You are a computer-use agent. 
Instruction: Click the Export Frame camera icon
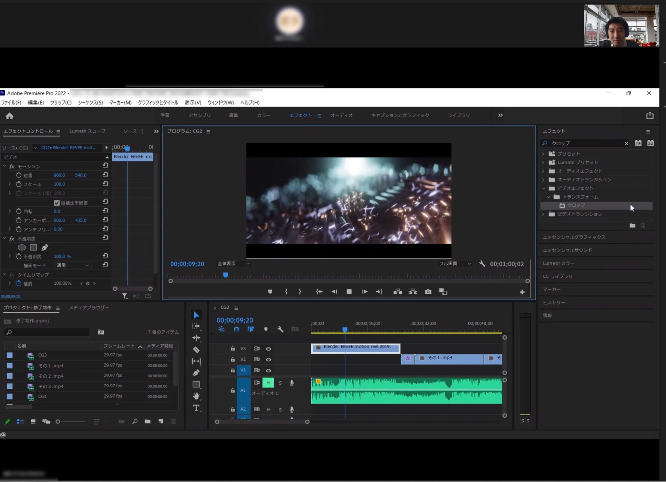coord(428,292)
